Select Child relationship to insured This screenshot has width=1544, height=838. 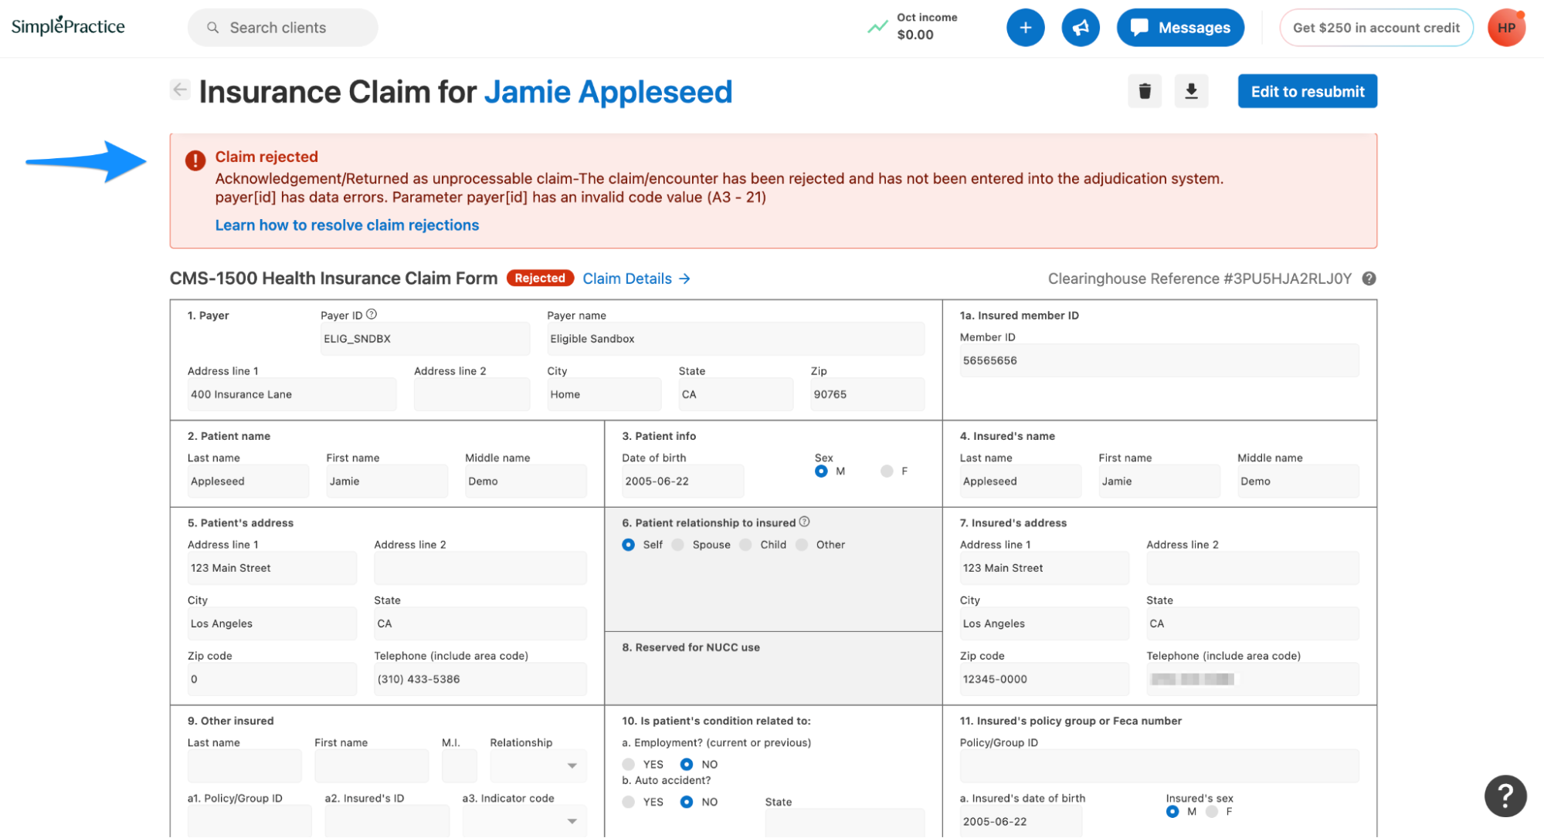[745, 545]
